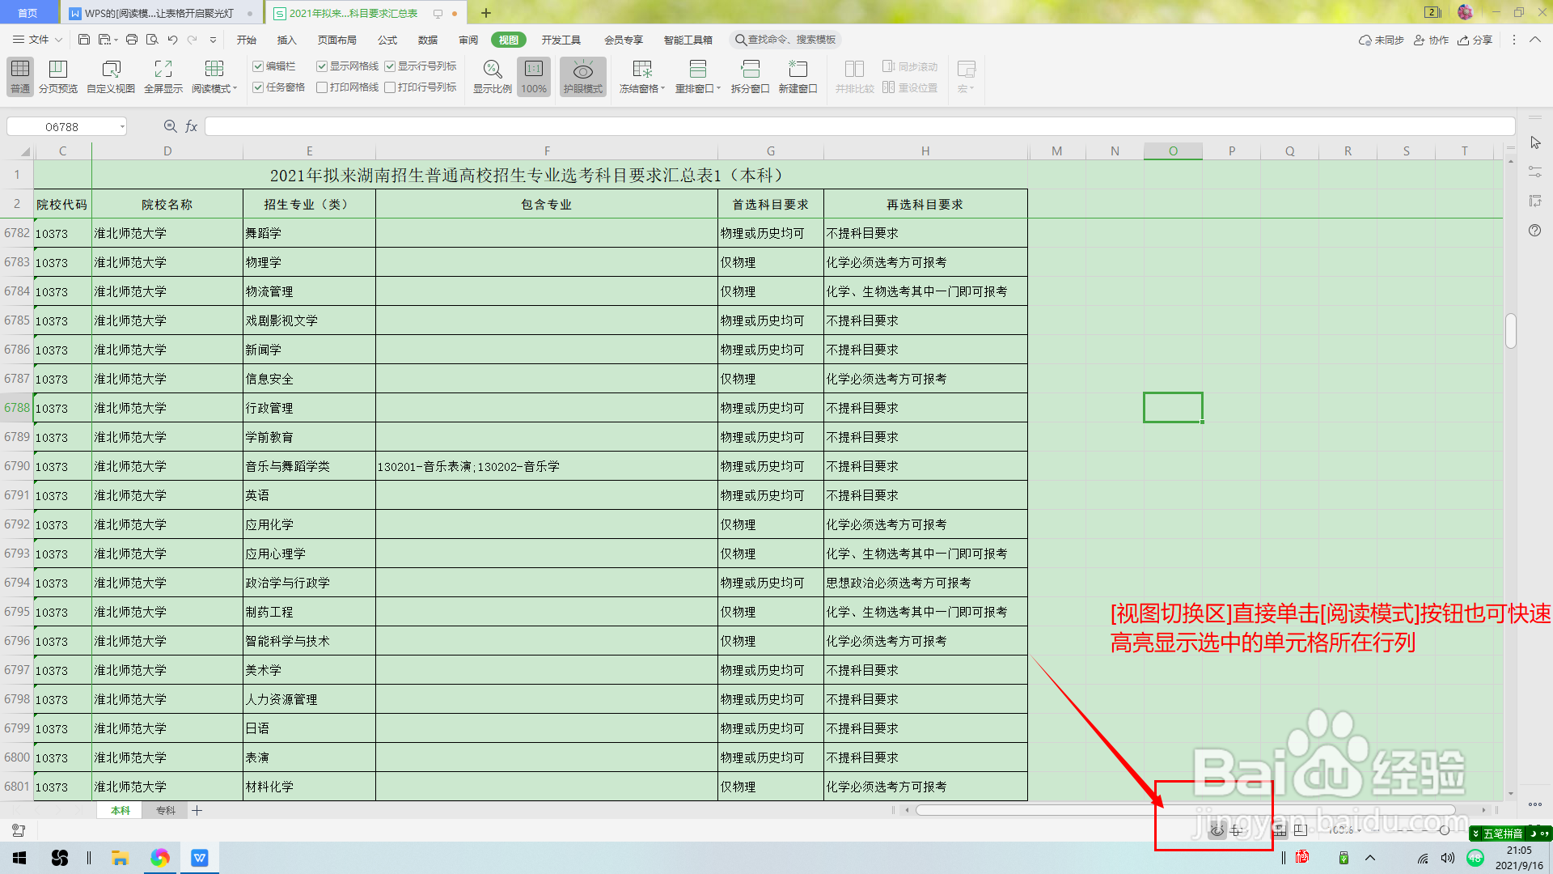Open the 文件 file menu dropdown
Screen dimensions: 1553x874
(x=38, y=40)
